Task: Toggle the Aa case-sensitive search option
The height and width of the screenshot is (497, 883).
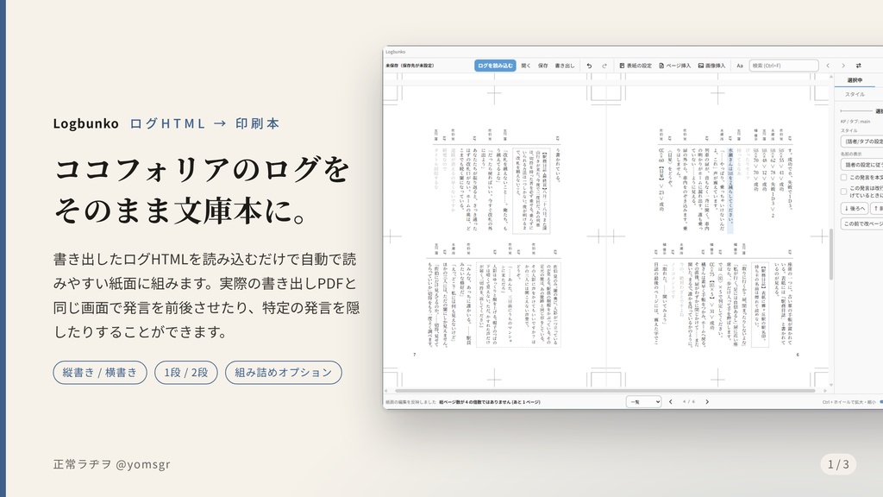Action: click(739, 66)
